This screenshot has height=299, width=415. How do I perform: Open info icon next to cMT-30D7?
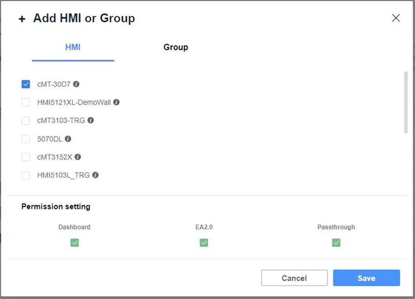pos(76,84)
